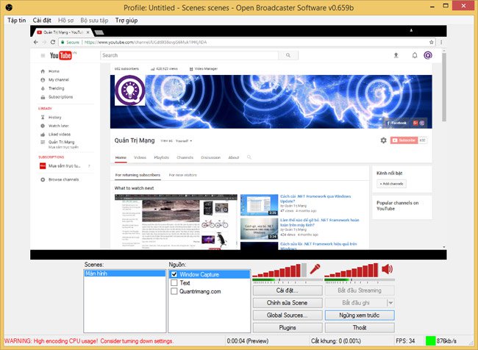Click the Bắt đầu Streaming button
The width and height of the screenshot is (478, 350).
pyautogui.click(x=360, y=290)
